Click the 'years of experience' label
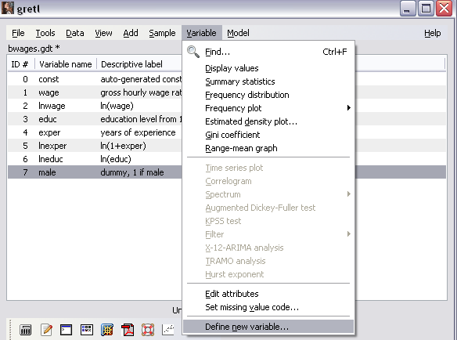Viewport: 457px width, 340px height. pyautogui.click(x=138, y=132)
